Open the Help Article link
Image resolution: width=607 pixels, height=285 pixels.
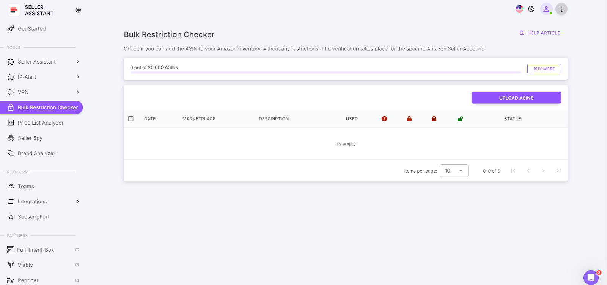point(540,33)
